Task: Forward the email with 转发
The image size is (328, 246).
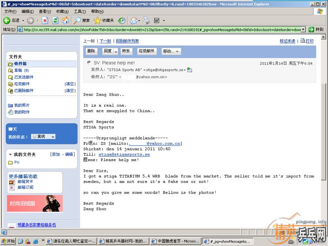Action: tap(126, 51)
